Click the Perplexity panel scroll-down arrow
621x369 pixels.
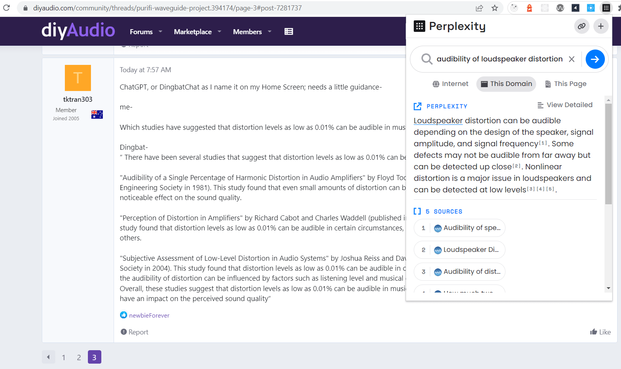coord(608,288)
